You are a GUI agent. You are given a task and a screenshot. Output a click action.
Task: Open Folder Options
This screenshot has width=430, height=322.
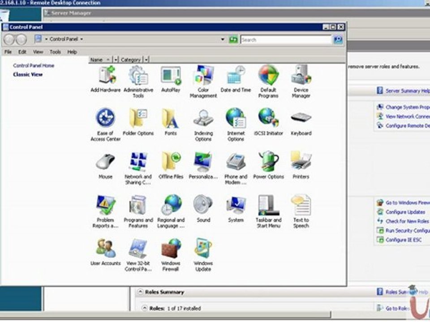(x=138, y=123)
